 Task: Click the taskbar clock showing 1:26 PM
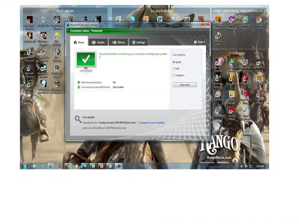(260, 166)
